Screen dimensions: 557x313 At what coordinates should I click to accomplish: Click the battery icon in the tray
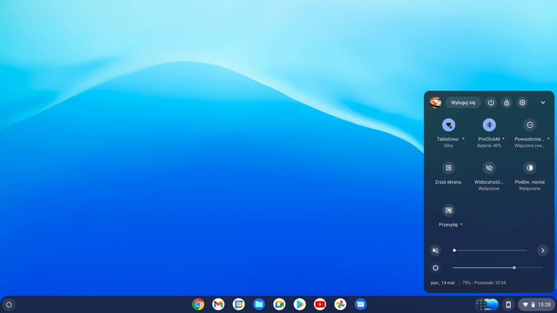[x=533, y=305]
